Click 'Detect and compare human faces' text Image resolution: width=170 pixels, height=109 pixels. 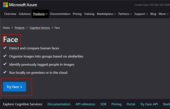coord(34,48)
